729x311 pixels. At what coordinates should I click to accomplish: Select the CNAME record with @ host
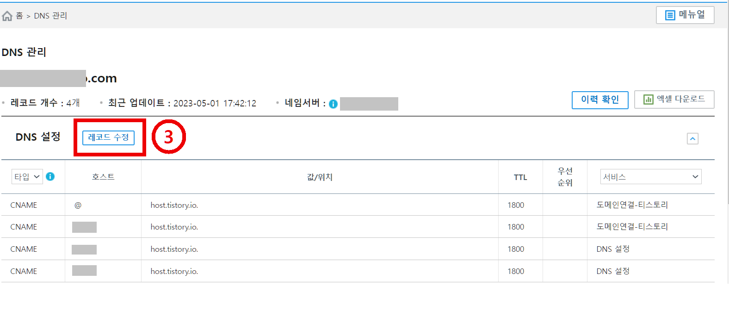tap(23, 205)
